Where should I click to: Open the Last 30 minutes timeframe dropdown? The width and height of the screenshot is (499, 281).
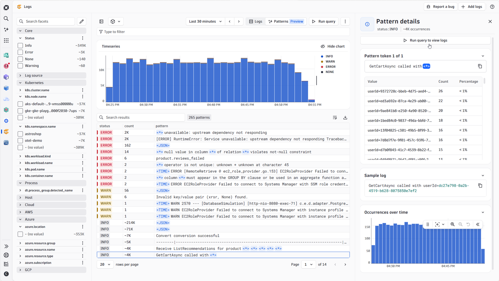pos(205,22)
